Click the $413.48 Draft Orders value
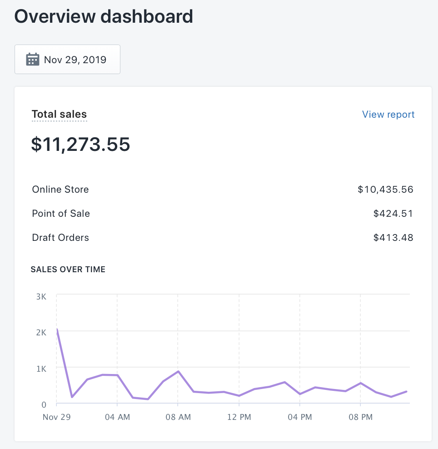 pos(393,237)
